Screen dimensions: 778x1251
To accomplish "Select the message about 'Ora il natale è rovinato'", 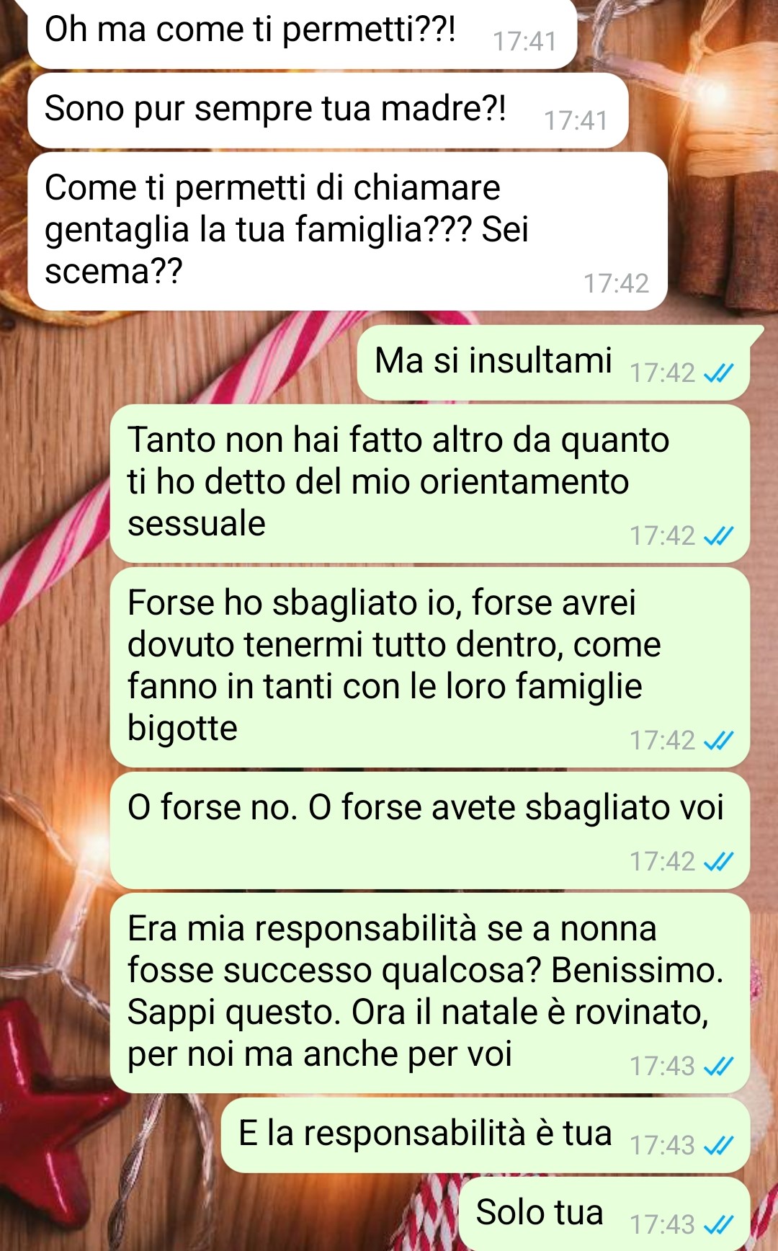I will 429,993.
